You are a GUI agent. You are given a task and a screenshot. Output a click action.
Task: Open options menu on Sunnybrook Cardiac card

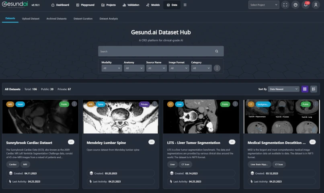click(74, 104)
